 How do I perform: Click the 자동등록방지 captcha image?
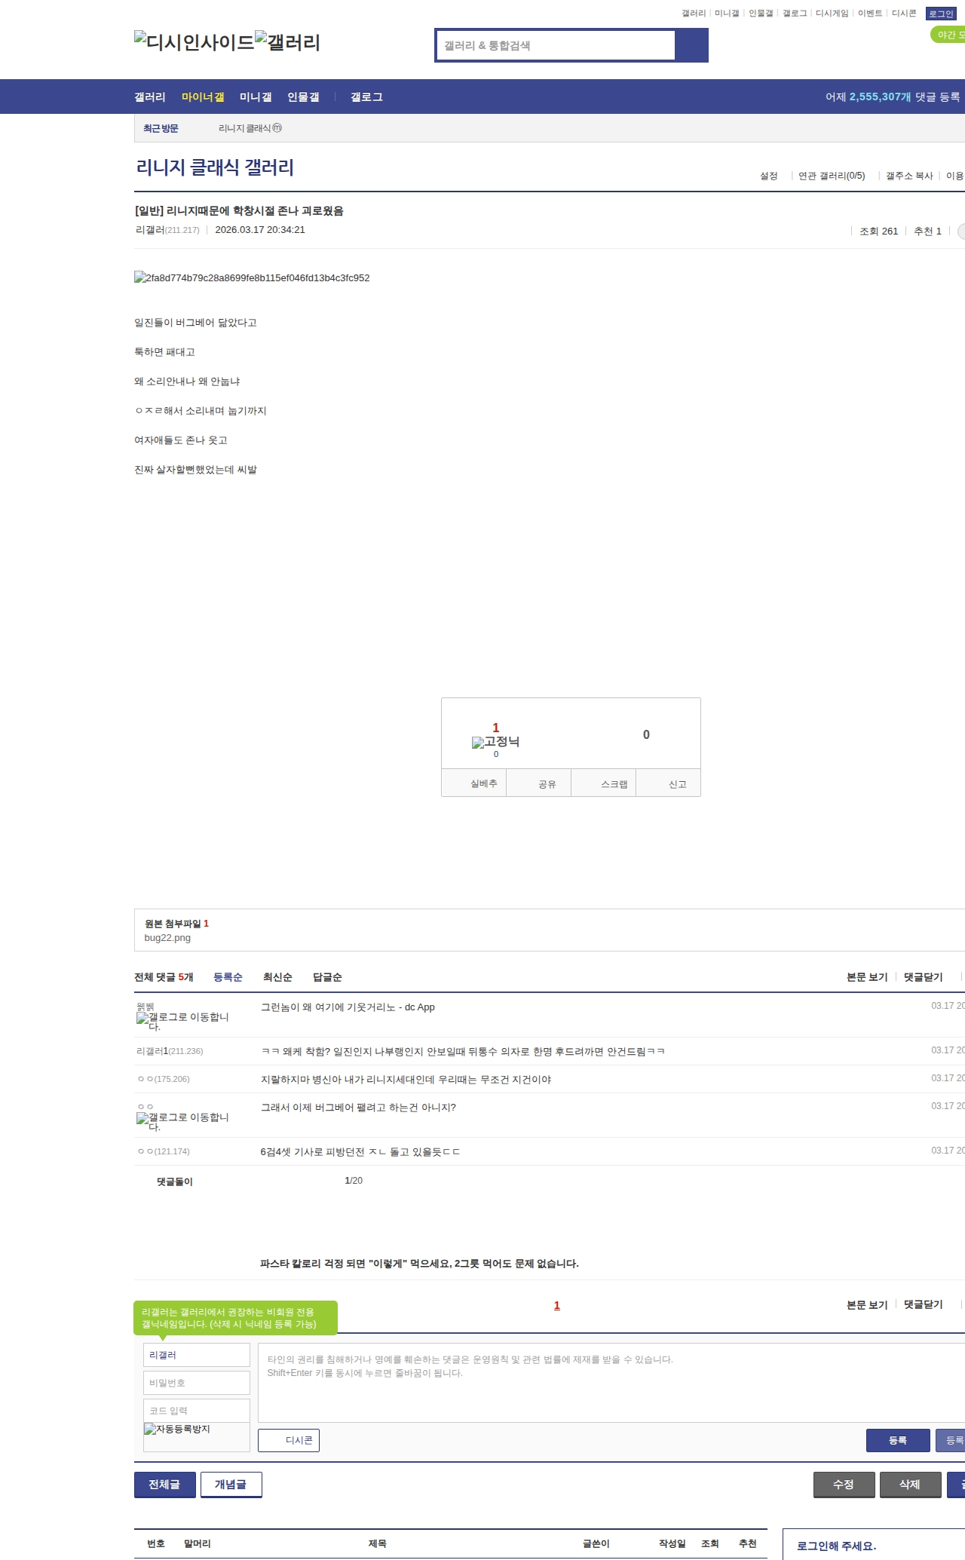[196, 1436]
